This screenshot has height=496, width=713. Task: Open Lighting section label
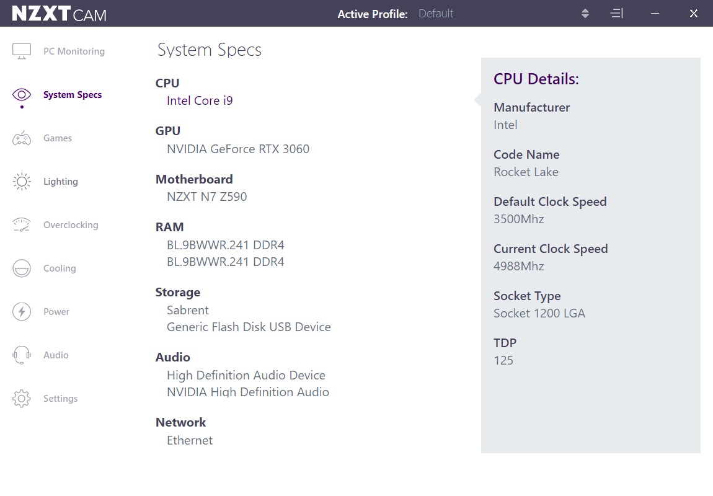(x=61, y=182)
